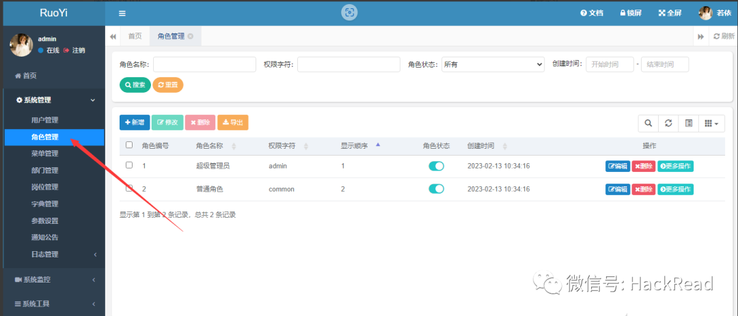Click the screenshot focus icon in header
Screen dimensions: 738x316
point(349,13)
